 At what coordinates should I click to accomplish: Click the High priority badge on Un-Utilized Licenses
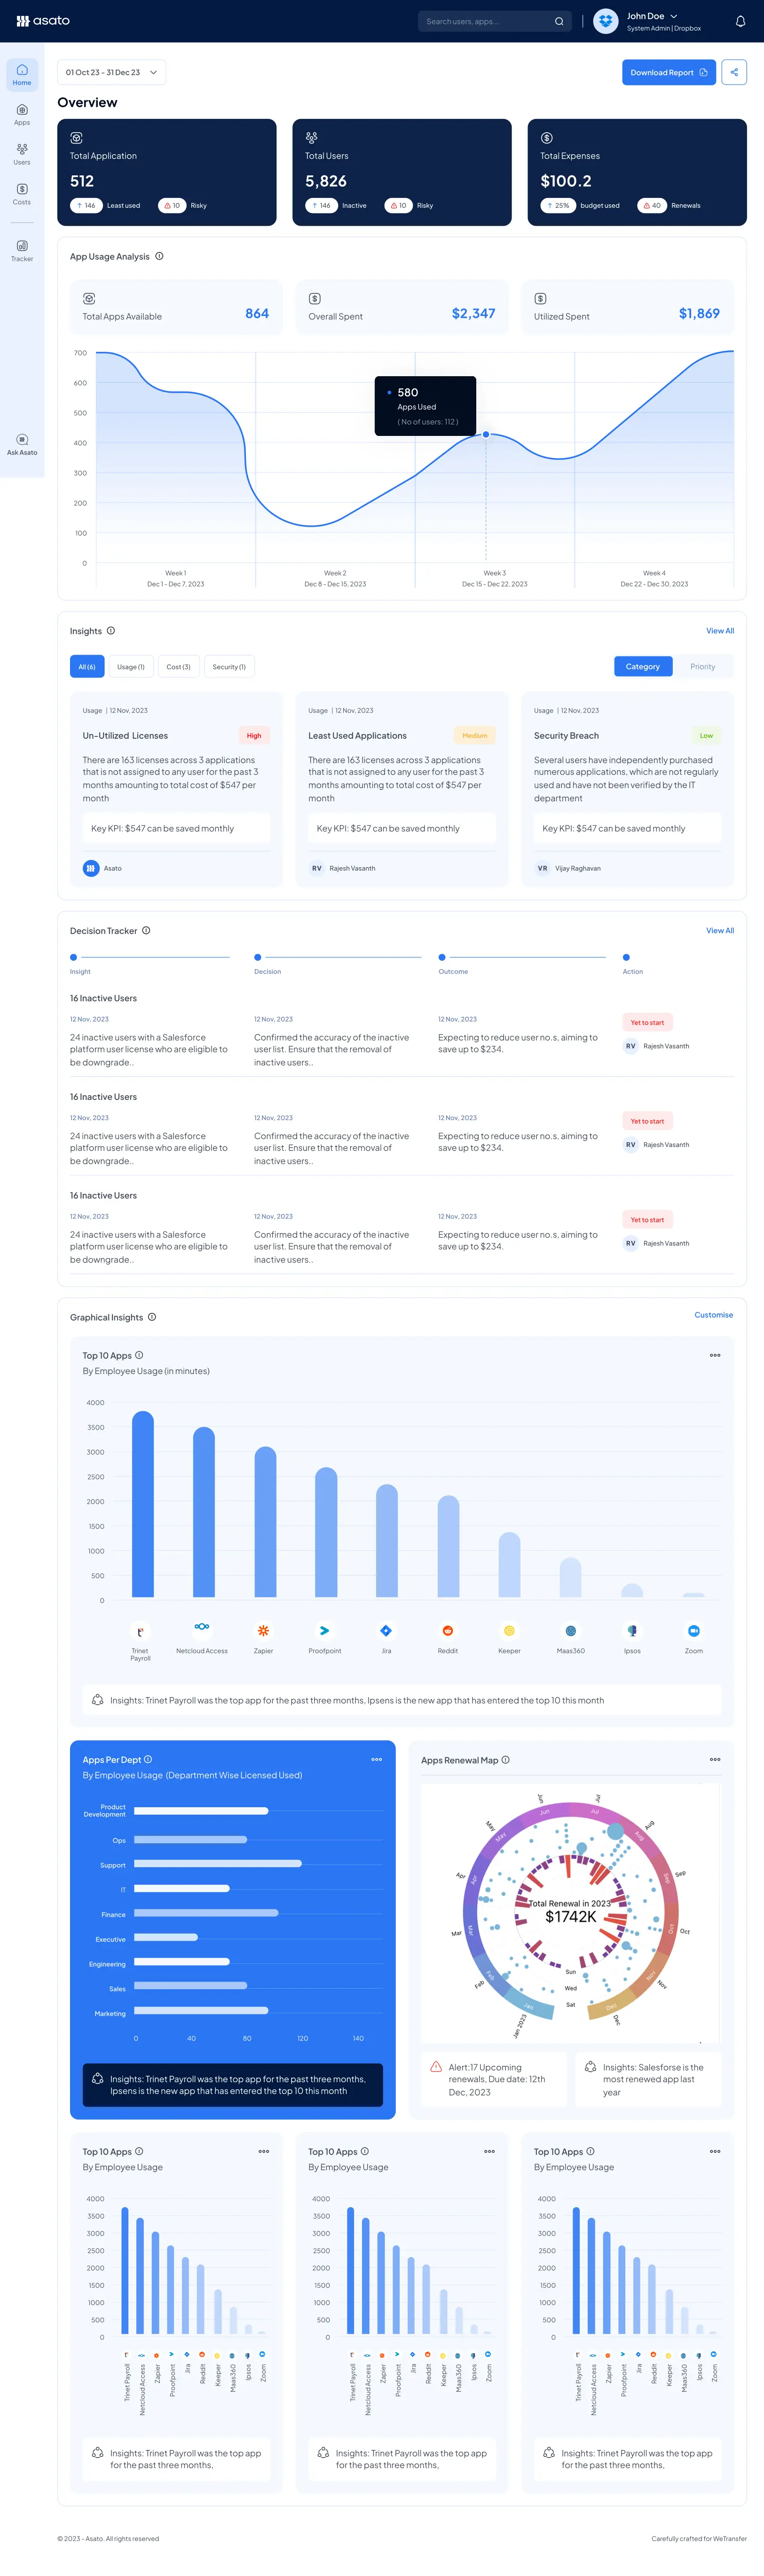point(254,735)
